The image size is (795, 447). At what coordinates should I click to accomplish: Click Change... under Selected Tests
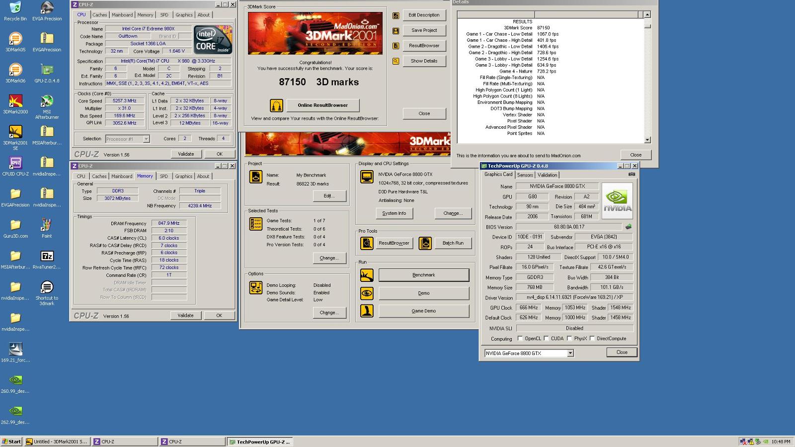[x=329, y=258]
